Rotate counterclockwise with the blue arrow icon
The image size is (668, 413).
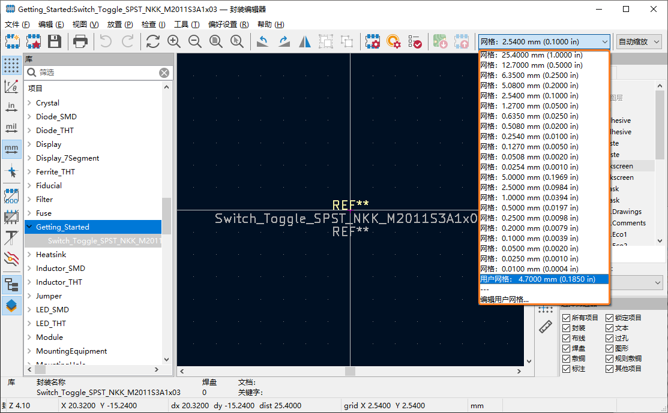coord(262,42)
